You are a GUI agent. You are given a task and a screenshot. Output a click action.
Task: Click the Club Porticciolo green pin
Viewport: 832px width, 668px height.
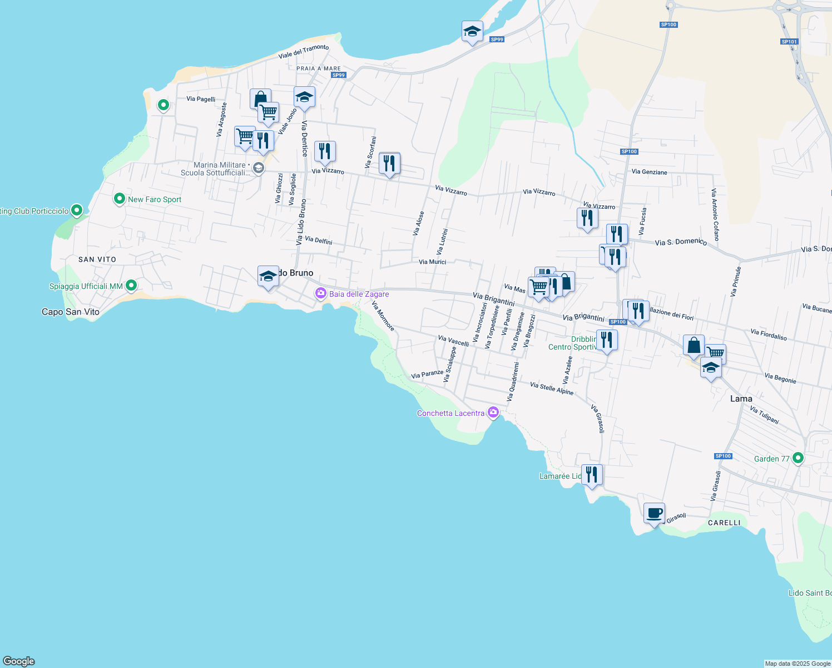pyautogui.click(x=77, y=210)
